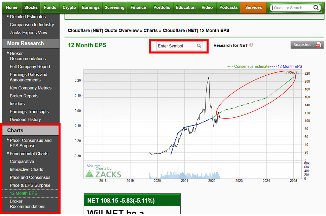This screenshot has width=326, height=216.
Task: Open Zacks Experts View link
Action: coord(29,33)
